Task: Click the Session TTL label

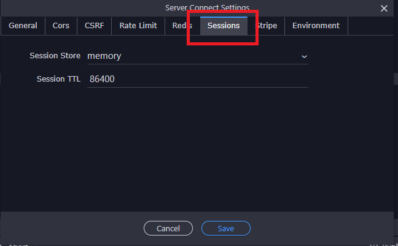Action: point(58,79)
